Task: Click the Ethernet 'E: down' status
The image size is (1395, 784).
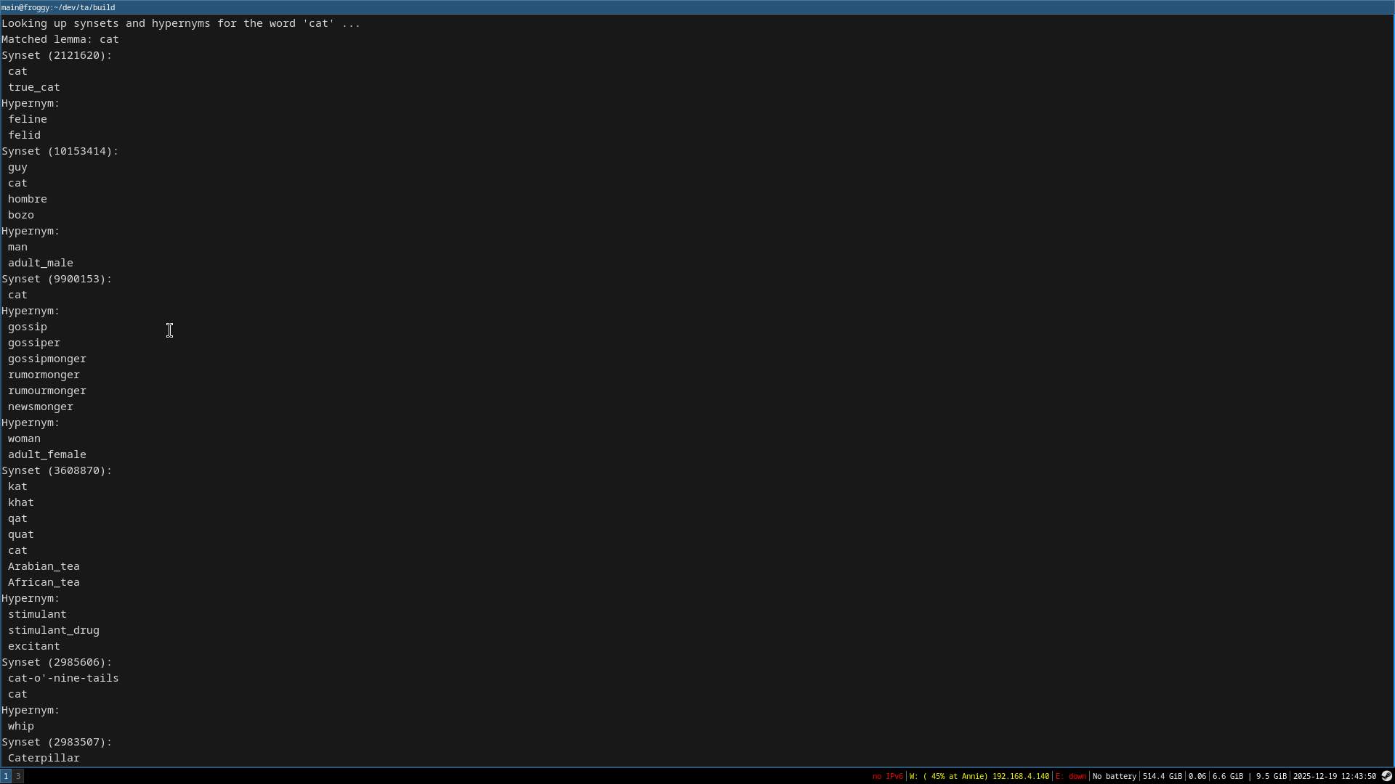Action: point(1070,776)
